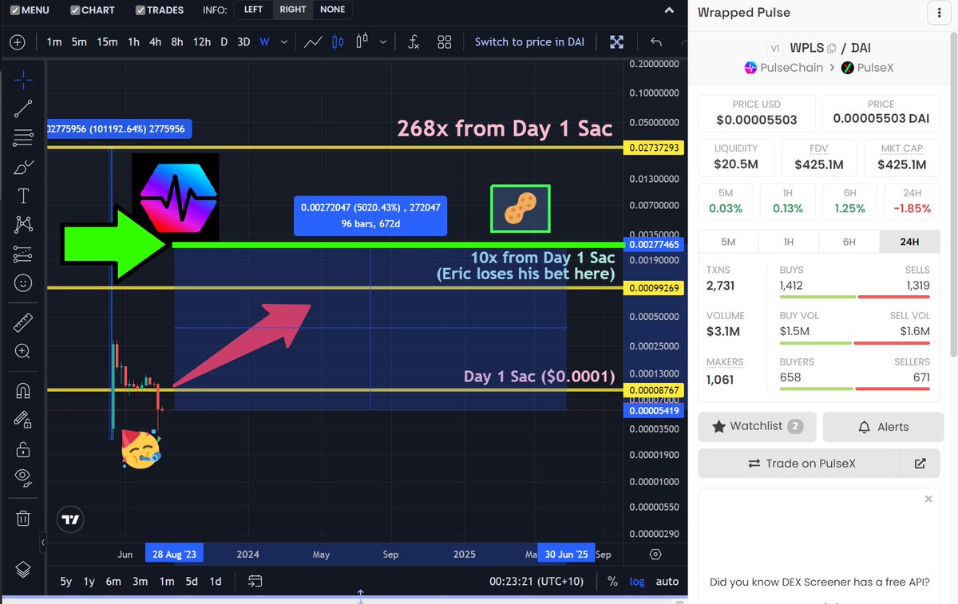Open the Alerts button
This screenshot has height=604, width=958.
tap(883, 427)
